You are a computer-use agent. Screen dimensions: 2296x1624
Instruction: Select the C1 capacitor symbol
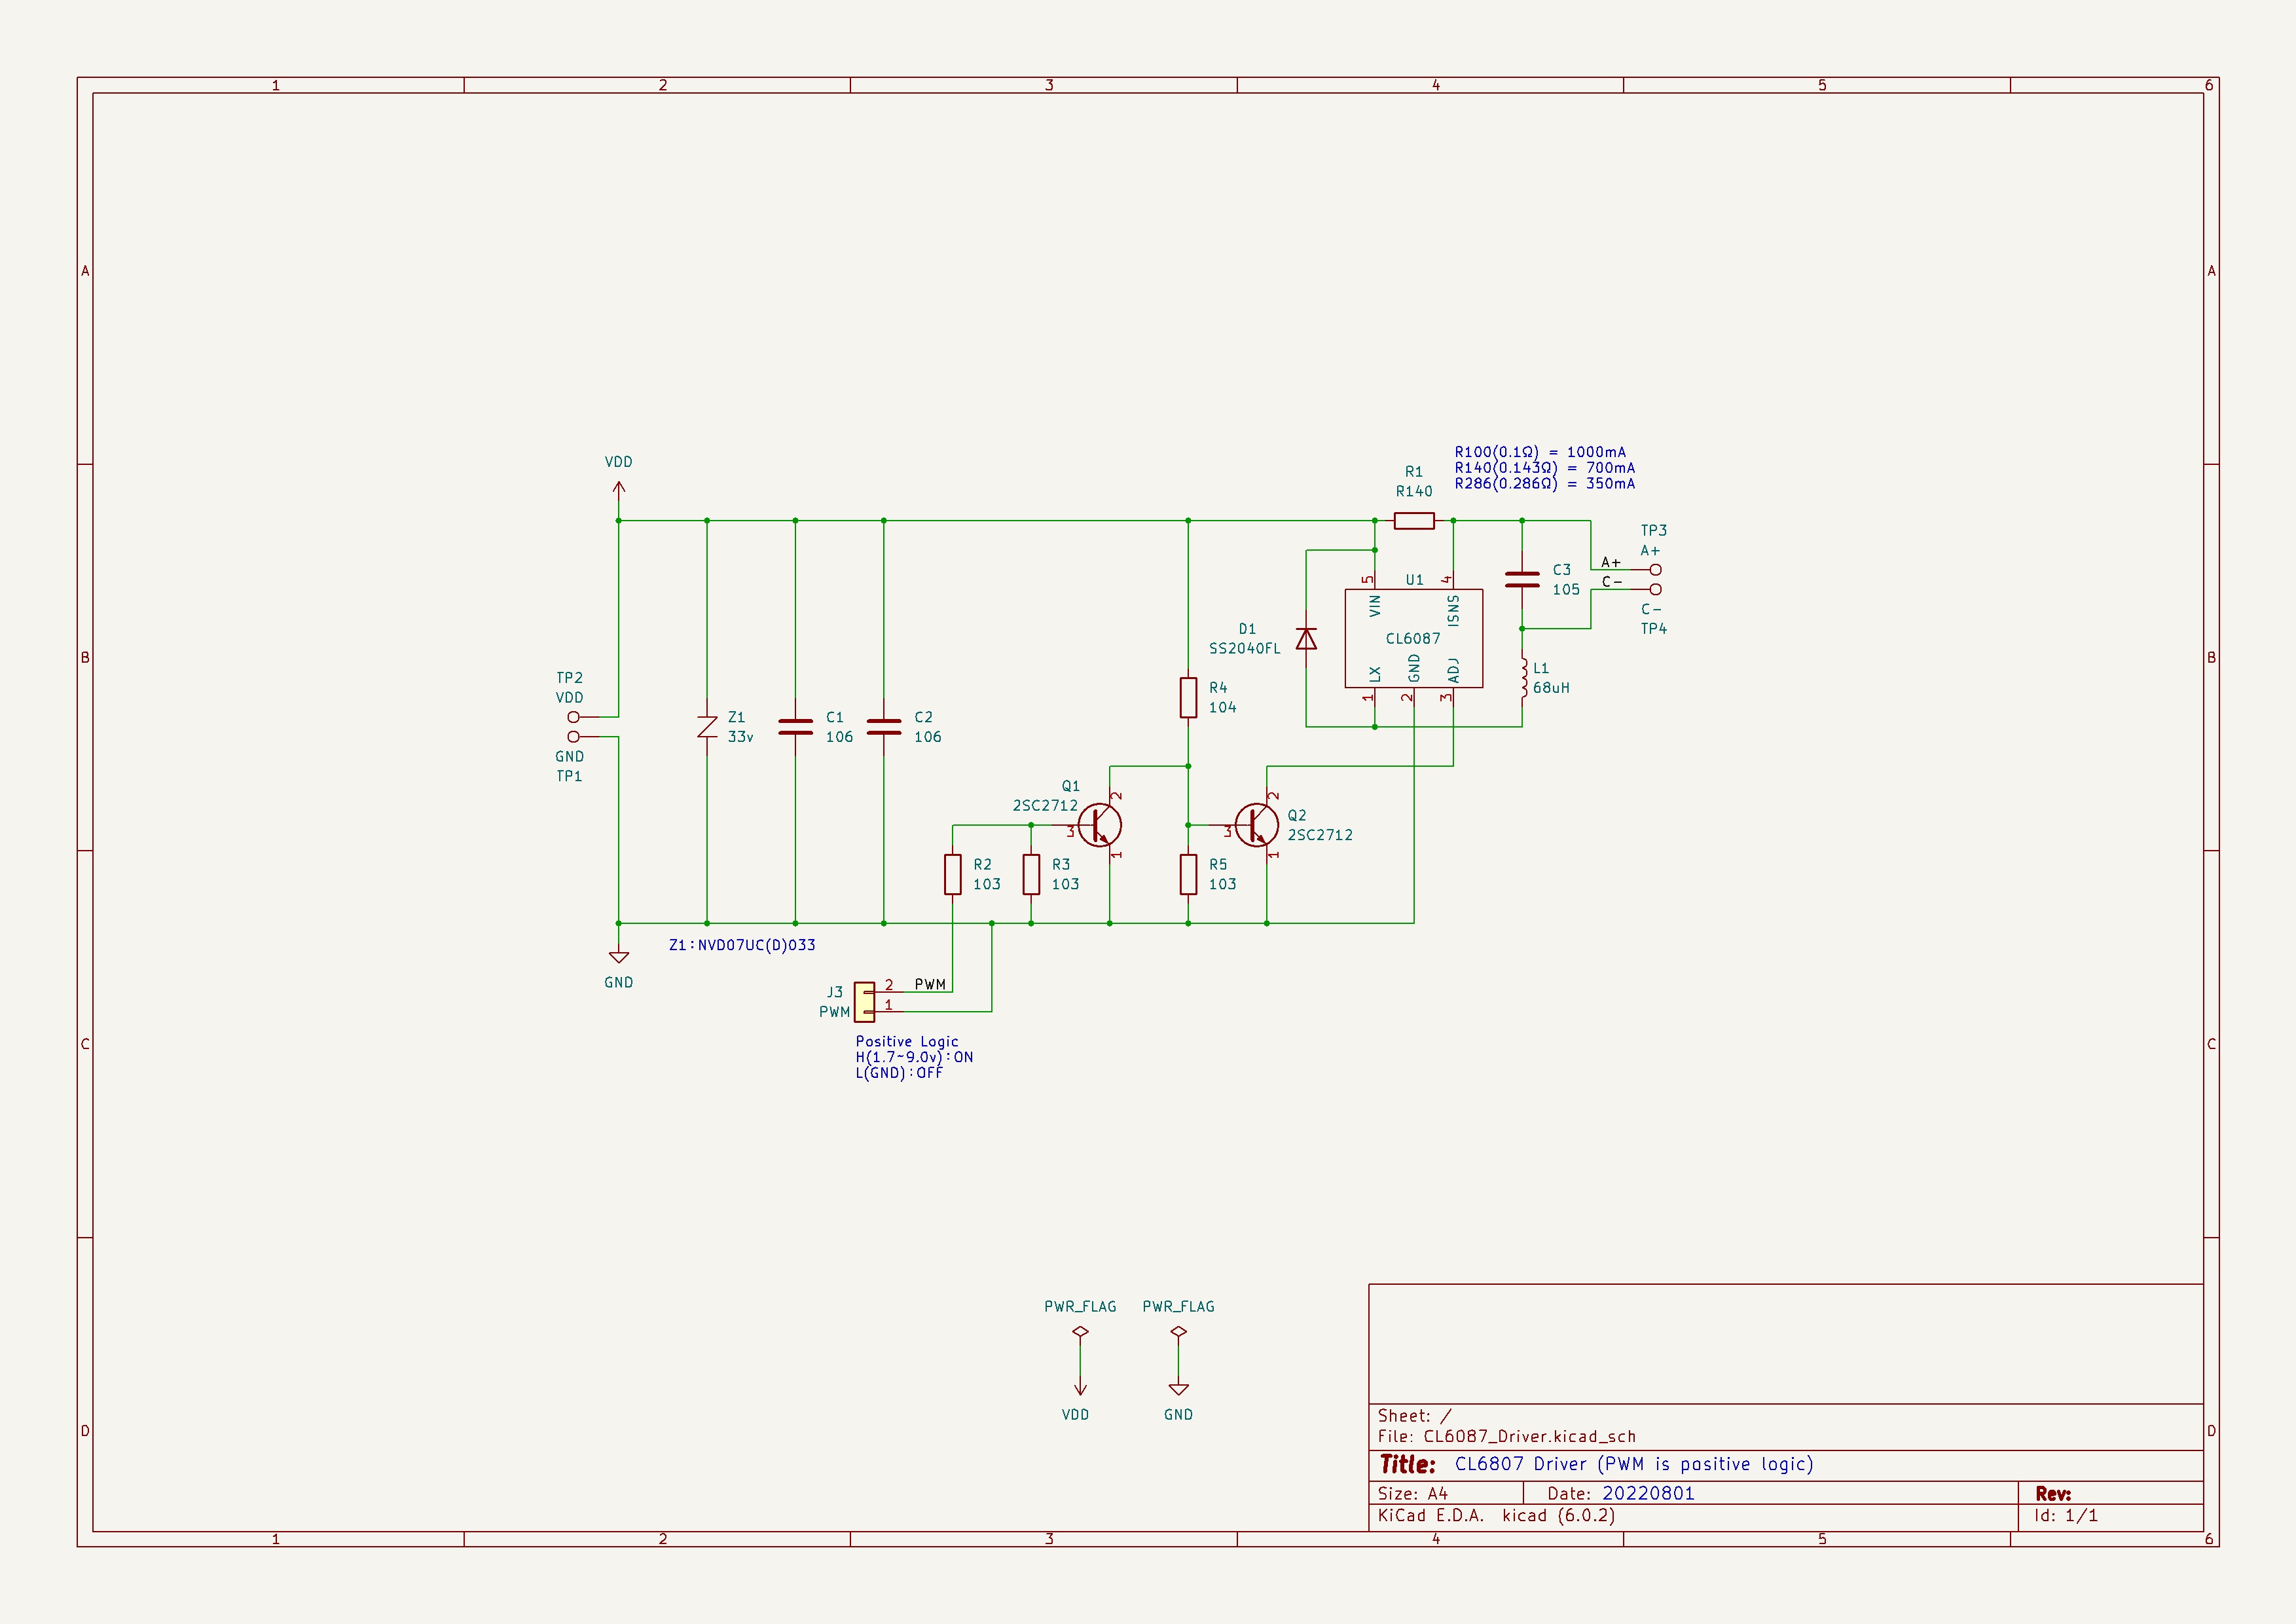(795, 727)
